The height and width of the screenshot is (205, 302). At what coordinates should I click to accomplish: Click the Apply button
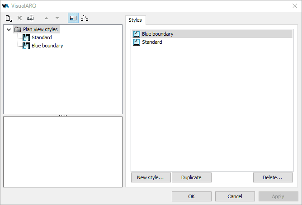[278, 196]
